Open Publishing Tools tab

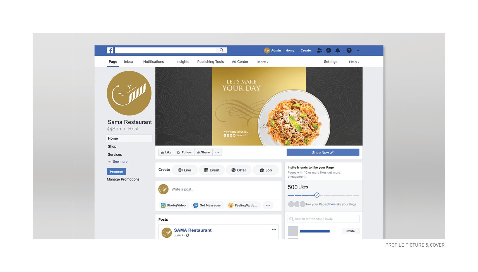coord(210,62)
